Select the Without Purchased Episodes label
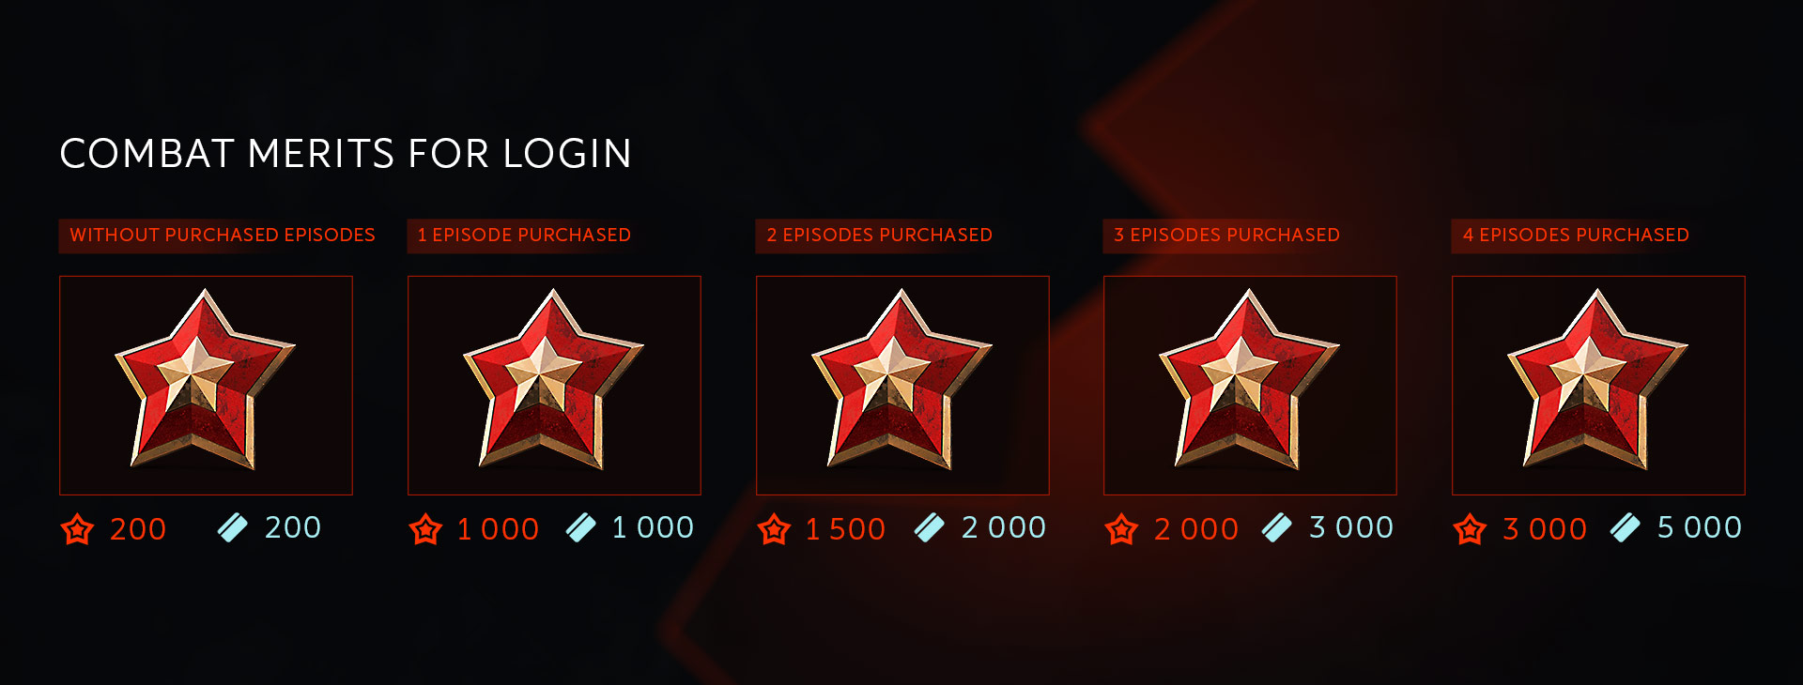The image size is (1803, 685). 223,236
